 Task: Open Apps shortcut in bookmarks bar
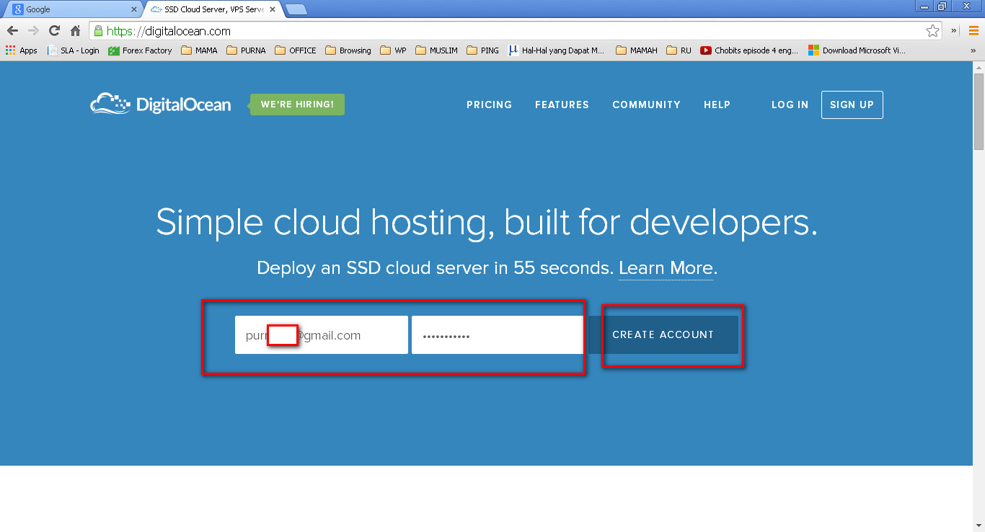click(x=22, y=50)
